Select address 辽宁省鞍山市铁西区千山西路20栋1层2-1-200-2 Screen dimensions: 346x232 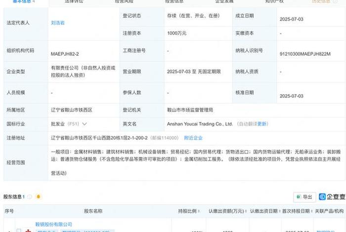click(x=99, y=138)
